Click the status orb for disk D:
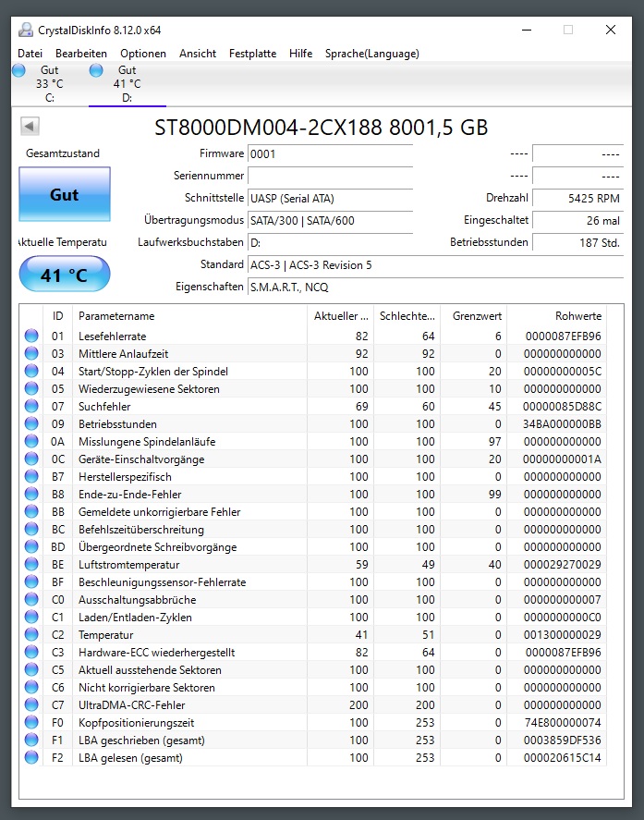644x820 pixels. click(96, 70)
